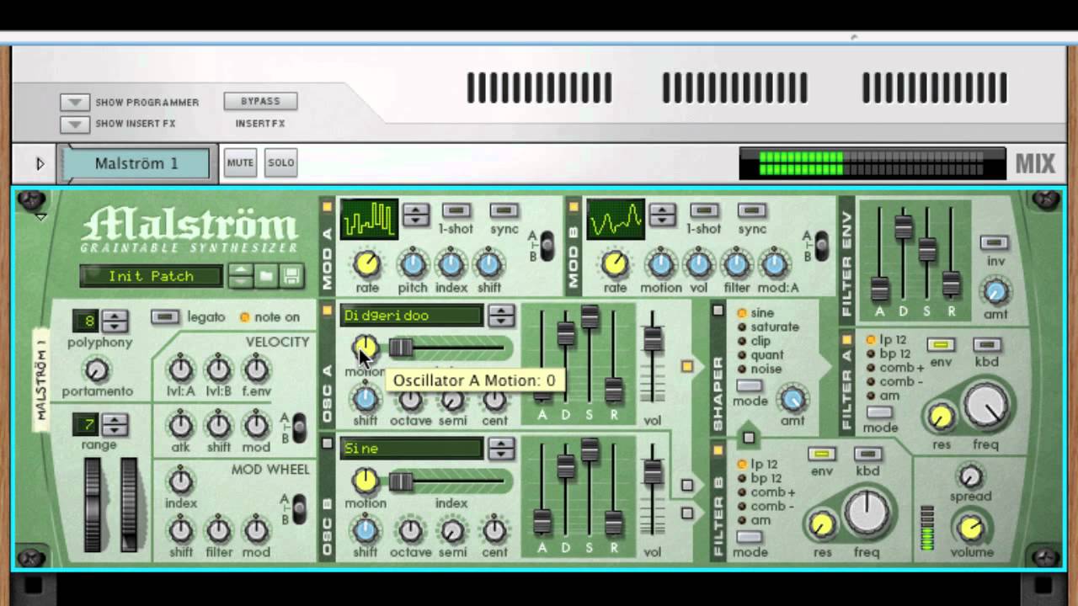The width and height of the screenshot is (1078, 606).
Task: Expand the Show Insert FX arrow
Action: pyautogui.click(x=75, y=124)
